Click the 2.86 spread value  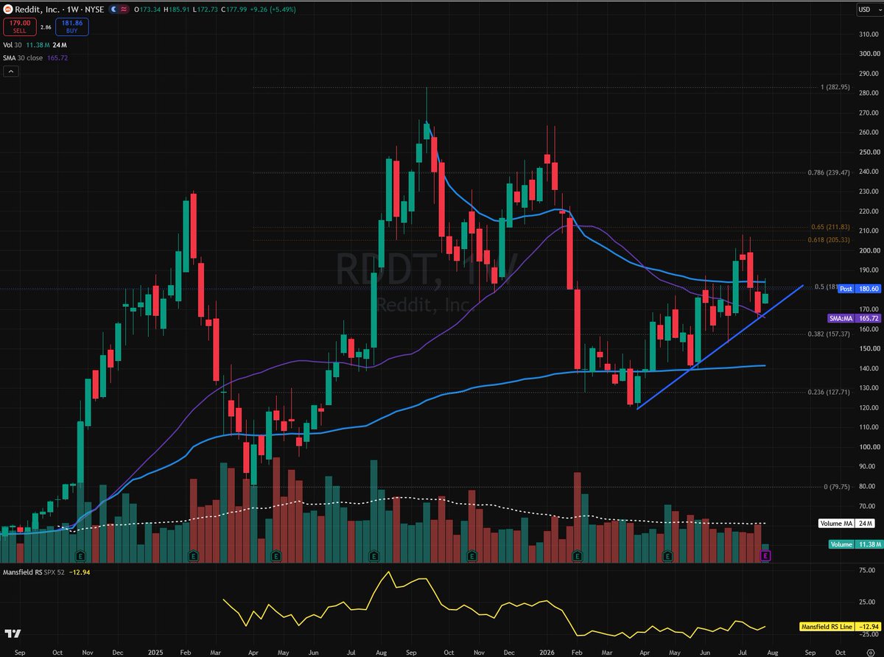tap(45, 27)
